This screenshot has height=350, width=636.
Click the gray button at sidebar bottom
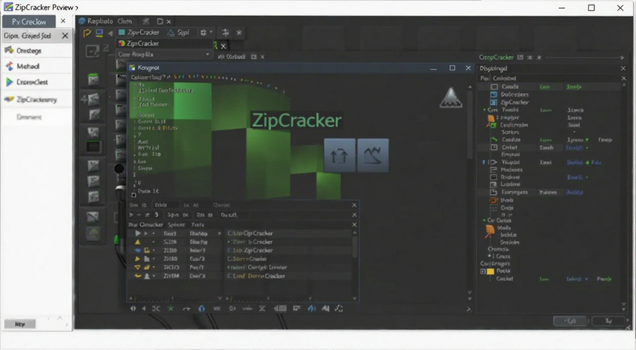click(x=20, y=324)
